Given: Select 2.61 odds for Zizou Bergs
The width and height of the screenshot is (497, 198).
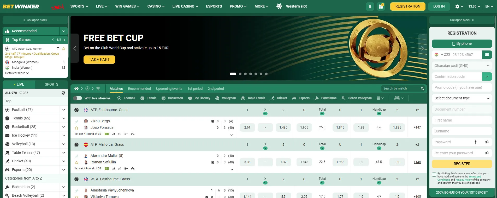Looking at the screenshot, I should click(247, 127).
